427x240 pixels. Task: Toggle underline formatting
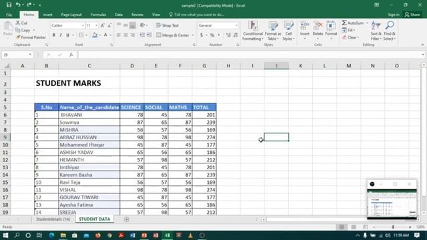pyautogui.click(x=67, y=35)
